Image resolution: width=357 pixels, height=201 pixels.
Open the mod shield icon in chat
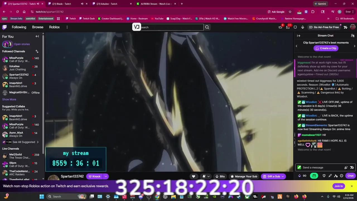[x=324, y=176]
